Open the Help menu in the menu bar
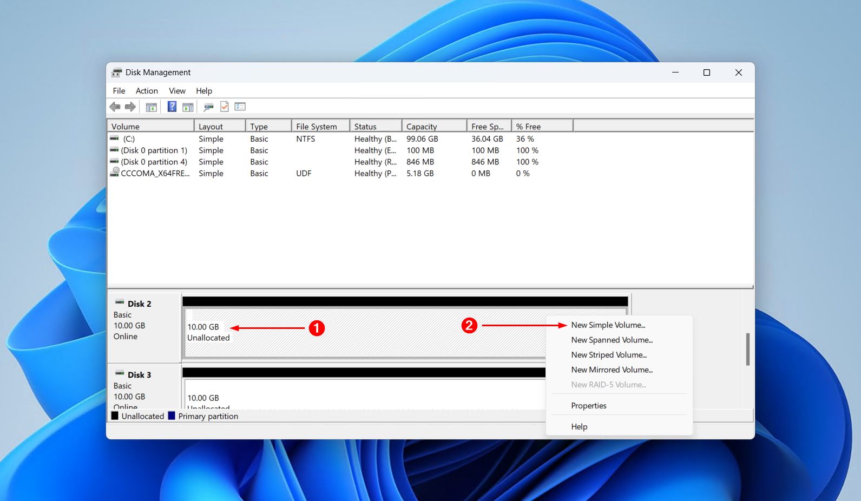The height and width of the screenshot is (501, 861). click(x=204, y=91)
